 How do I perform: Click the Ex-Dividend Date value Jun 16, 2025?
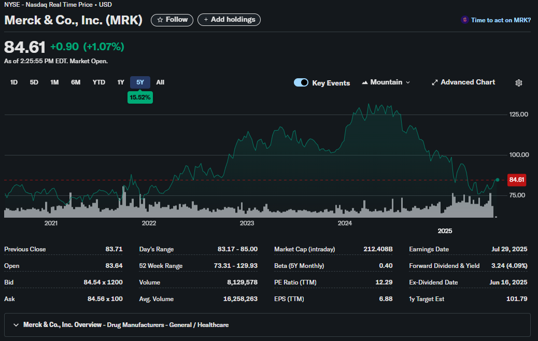[x=508, y=282]
